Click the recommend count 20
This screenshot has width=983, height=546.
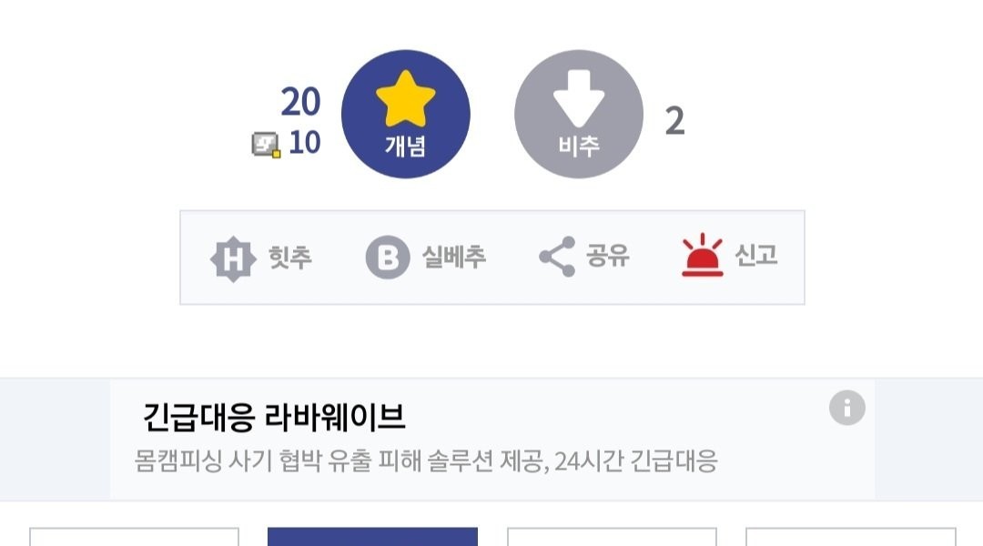(301, 102)
